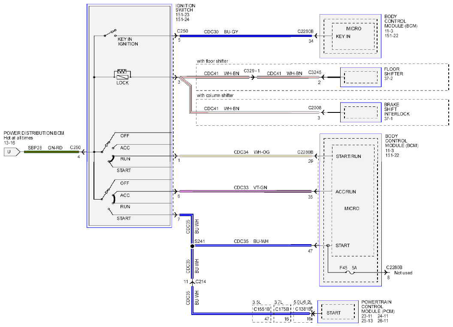Image resolution: width=453 pixels, height=327 pixels.
Task: Select the CDC34 circuit label
Action: pyautogui.click(x=241, y=152)
